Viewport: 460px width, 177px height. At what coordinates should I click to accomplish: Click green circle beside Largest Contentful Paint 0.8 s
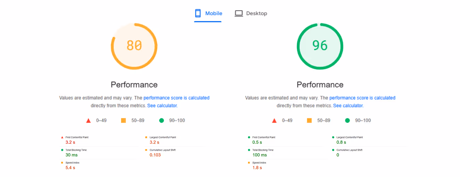click(333, 137)
